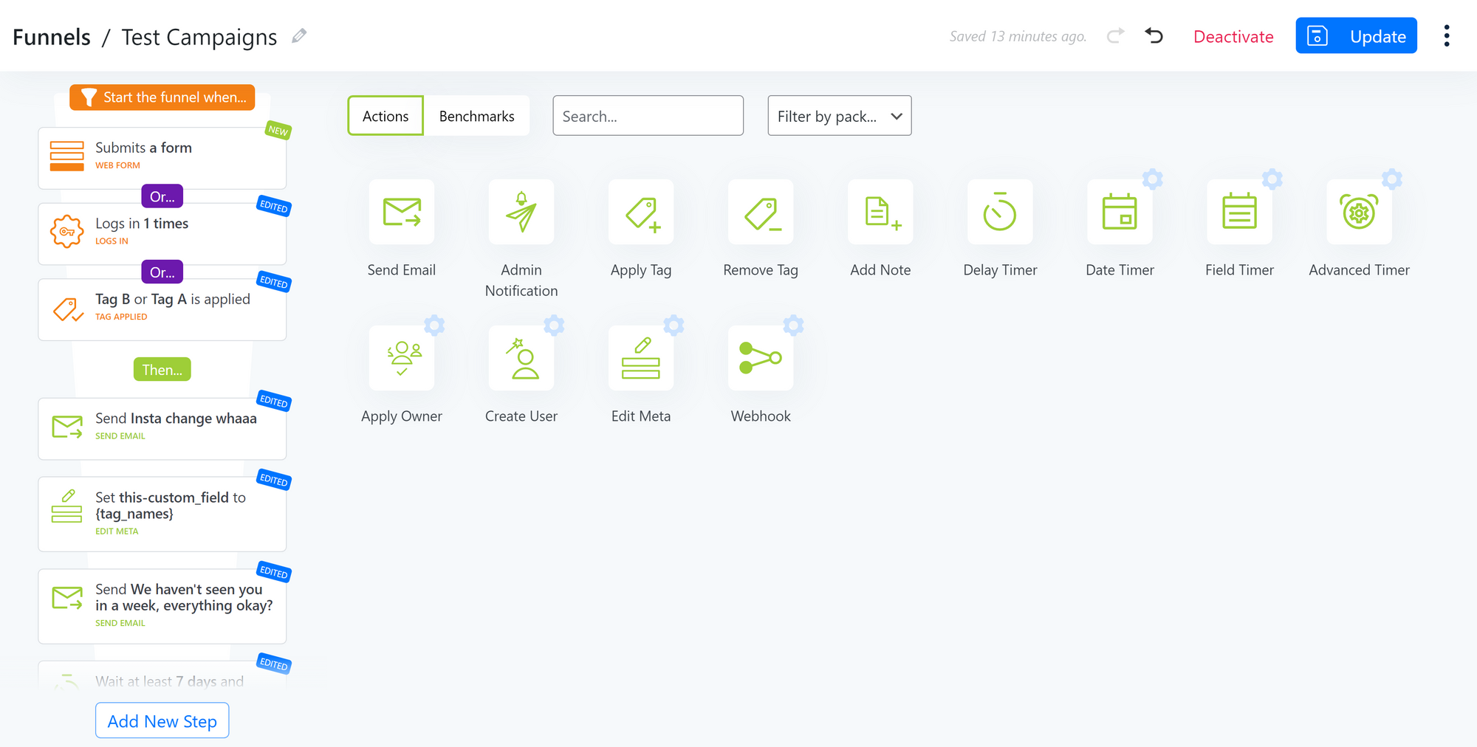The image size is (1477, 747).
Task: Select the Send Insta change whaaa step
Action: [x=162, y=428]
